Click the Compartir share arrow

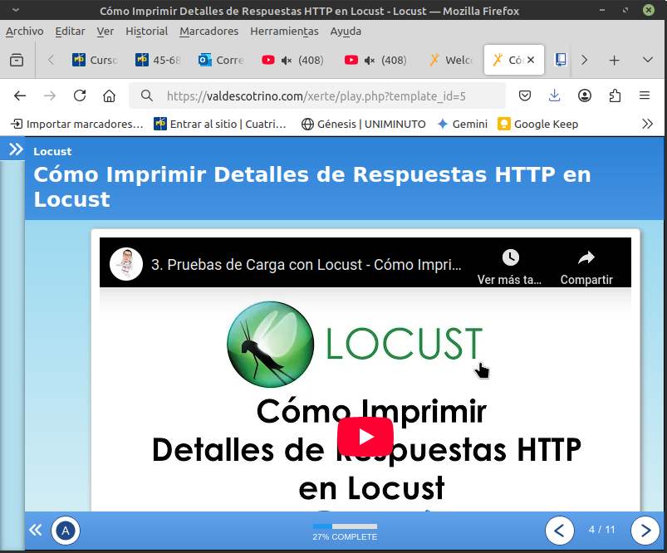click(x=586, y=257)
